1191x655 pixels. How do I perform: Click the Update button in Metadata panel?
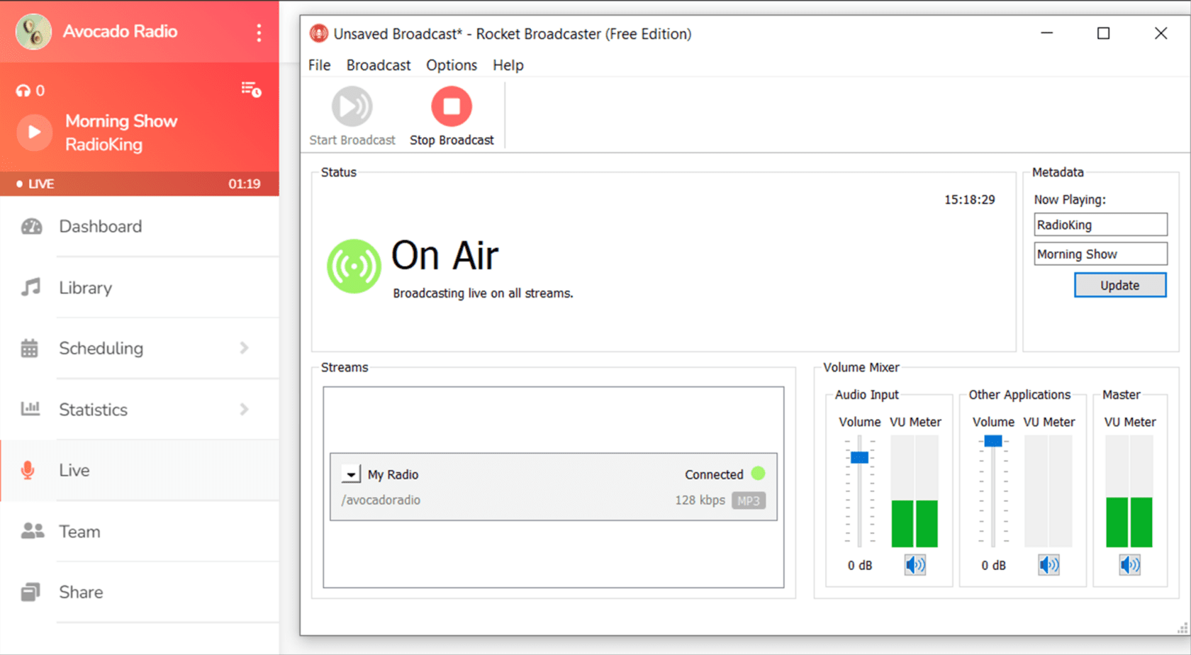1119,285
